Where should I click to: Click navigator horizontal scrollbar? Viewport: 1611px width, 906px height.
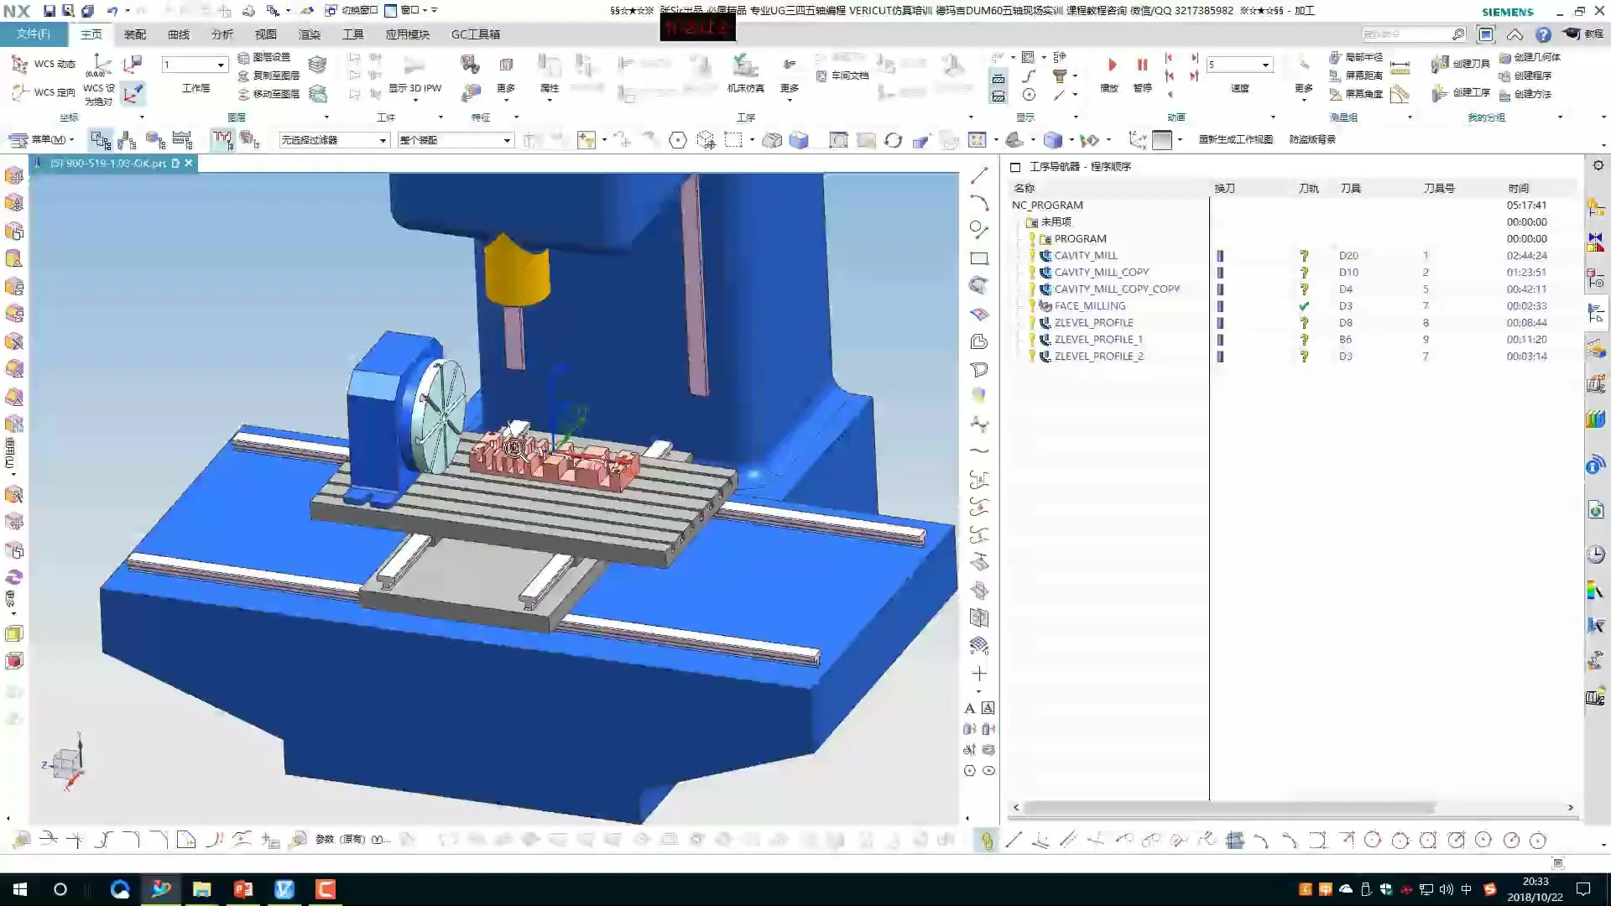pyautogui.click(x=1230, y=807)
